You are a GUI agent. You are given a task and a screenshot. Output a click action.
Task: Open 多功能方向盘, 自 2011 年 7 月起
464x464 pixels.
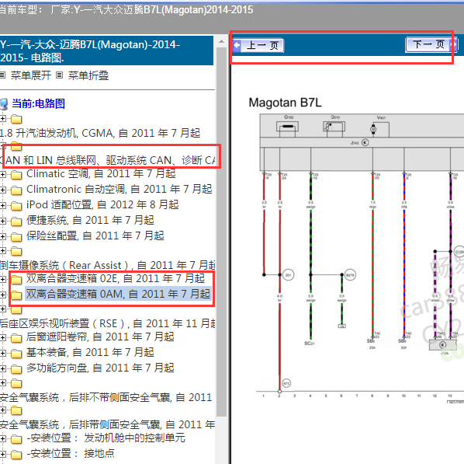[100, 368]
